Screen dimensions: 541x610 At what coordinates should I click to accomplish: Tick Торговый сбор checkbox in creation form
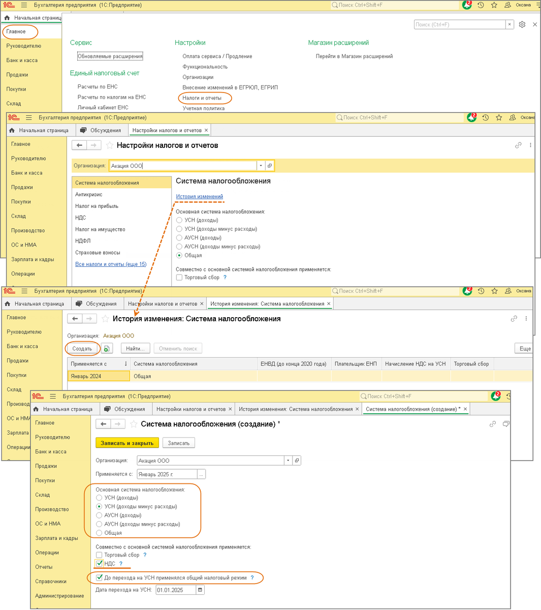point(99,555)
